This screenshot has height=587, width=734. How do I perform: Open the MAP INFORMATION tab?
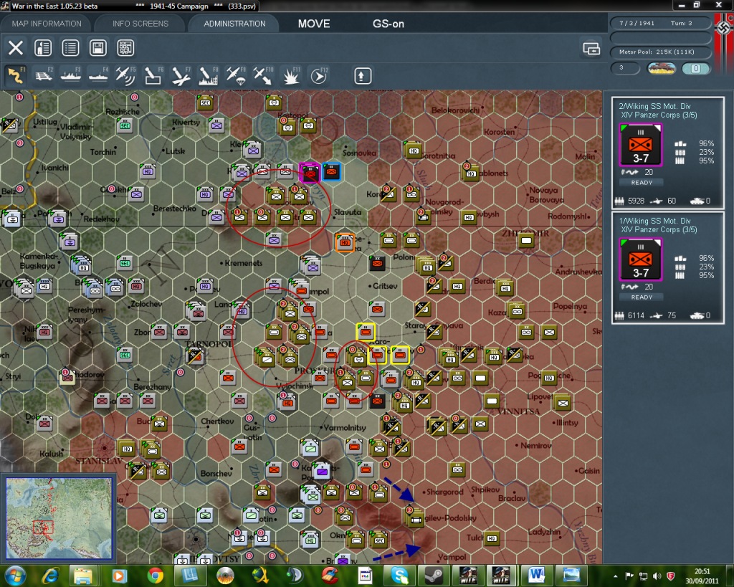point(47,24)
